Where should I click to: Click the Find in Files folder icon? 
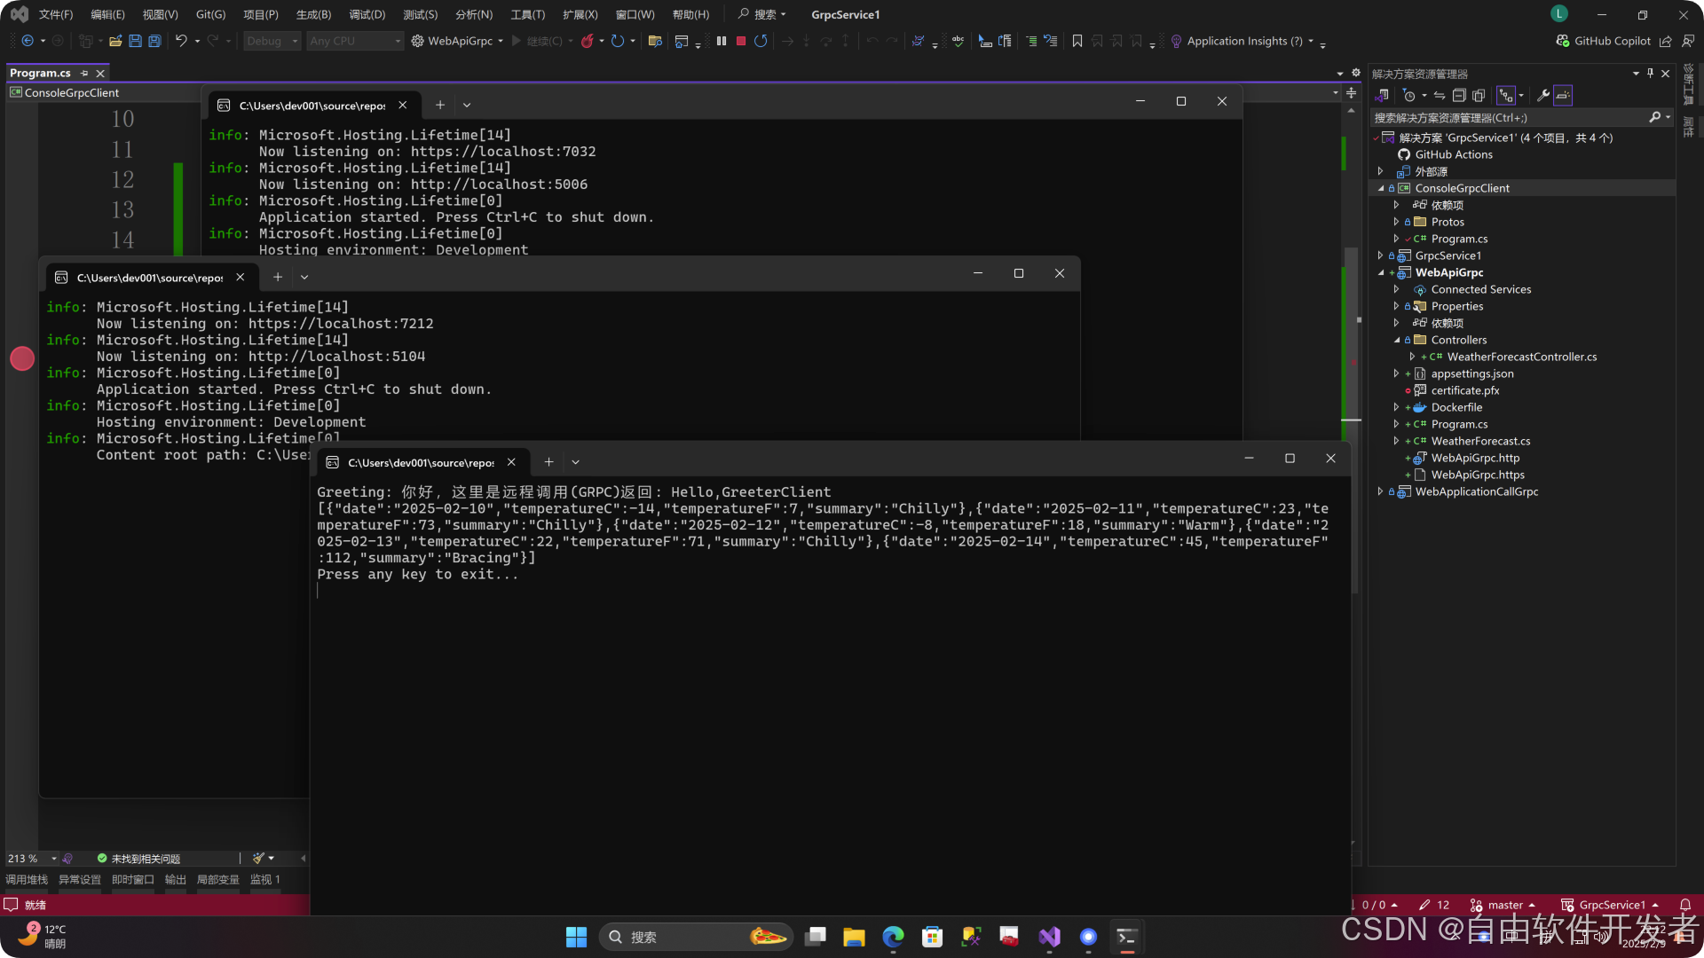coord(655,41)
